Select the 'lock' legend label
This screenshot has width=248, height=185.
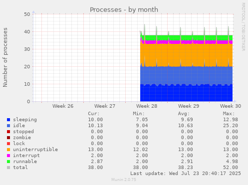19,144
